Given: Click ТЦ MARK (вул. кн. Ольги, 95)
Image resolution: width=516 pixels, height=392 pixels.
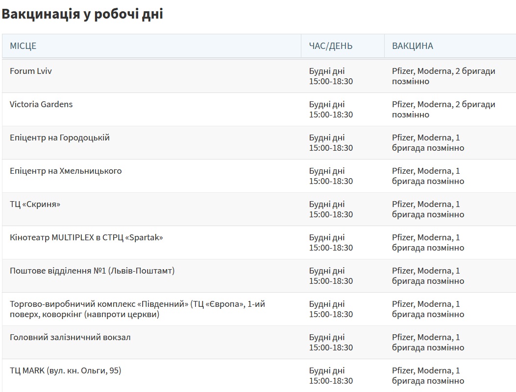Looking at the screenshot, I should (x=65, y=370).
